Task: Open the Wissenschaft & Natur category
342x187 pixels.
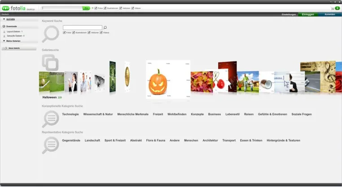Action: pos(98,114)
